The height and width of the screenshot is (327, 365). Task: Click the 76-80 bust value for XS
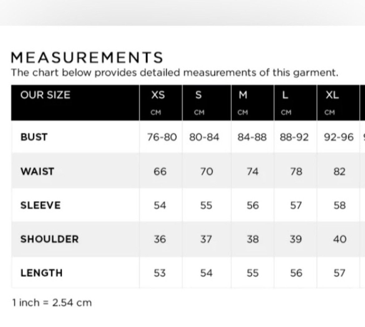[x=162, y=137]
